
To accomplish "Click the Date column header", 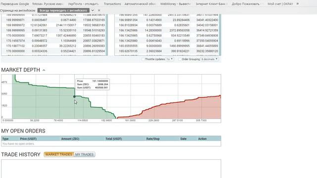I will [x=183, y=139].
